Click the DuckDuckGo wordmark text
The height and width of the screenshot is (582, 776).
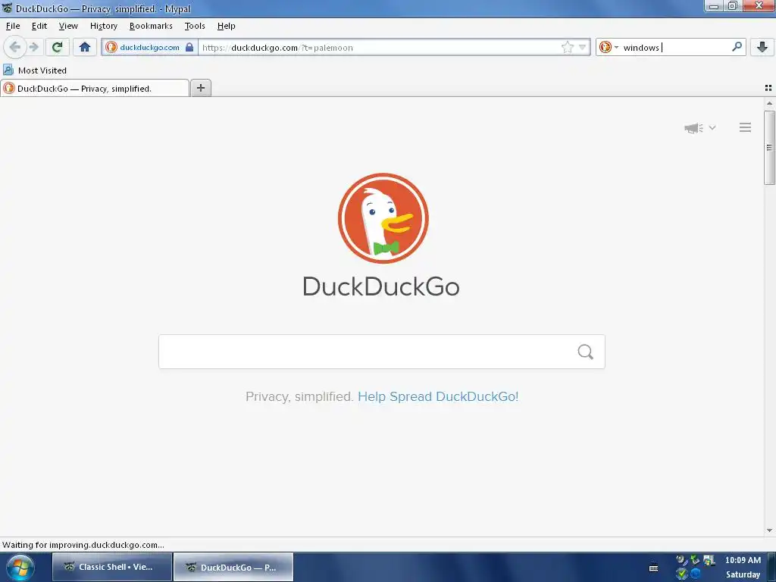[x=381, y=286]
